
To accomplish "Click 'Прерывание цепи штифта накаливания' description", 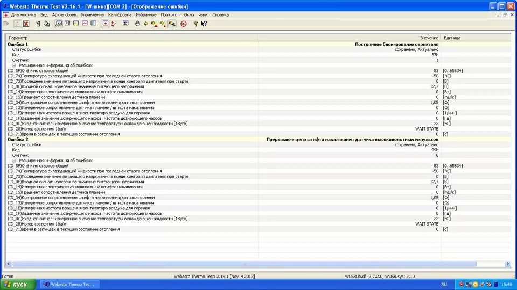I will click(352, 140).
